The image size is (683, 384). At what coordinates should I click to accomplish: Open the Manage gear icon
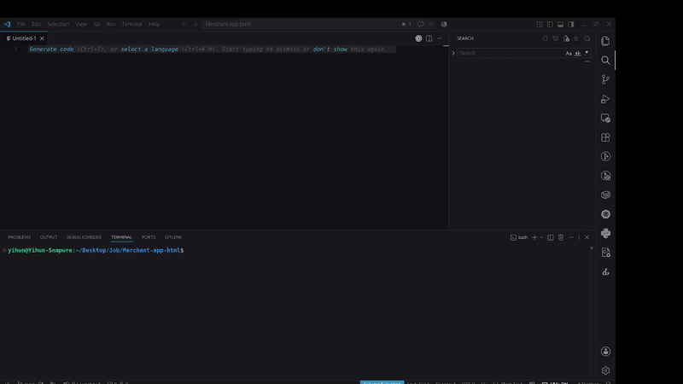click(605, 370)
